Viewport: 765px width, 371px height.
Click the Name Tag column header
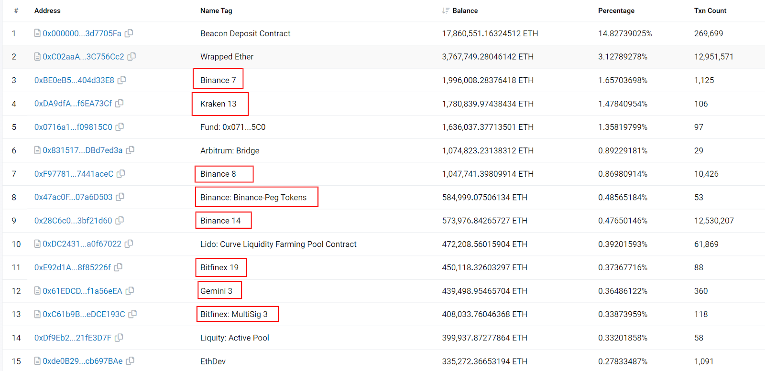[x=216, y=11]
